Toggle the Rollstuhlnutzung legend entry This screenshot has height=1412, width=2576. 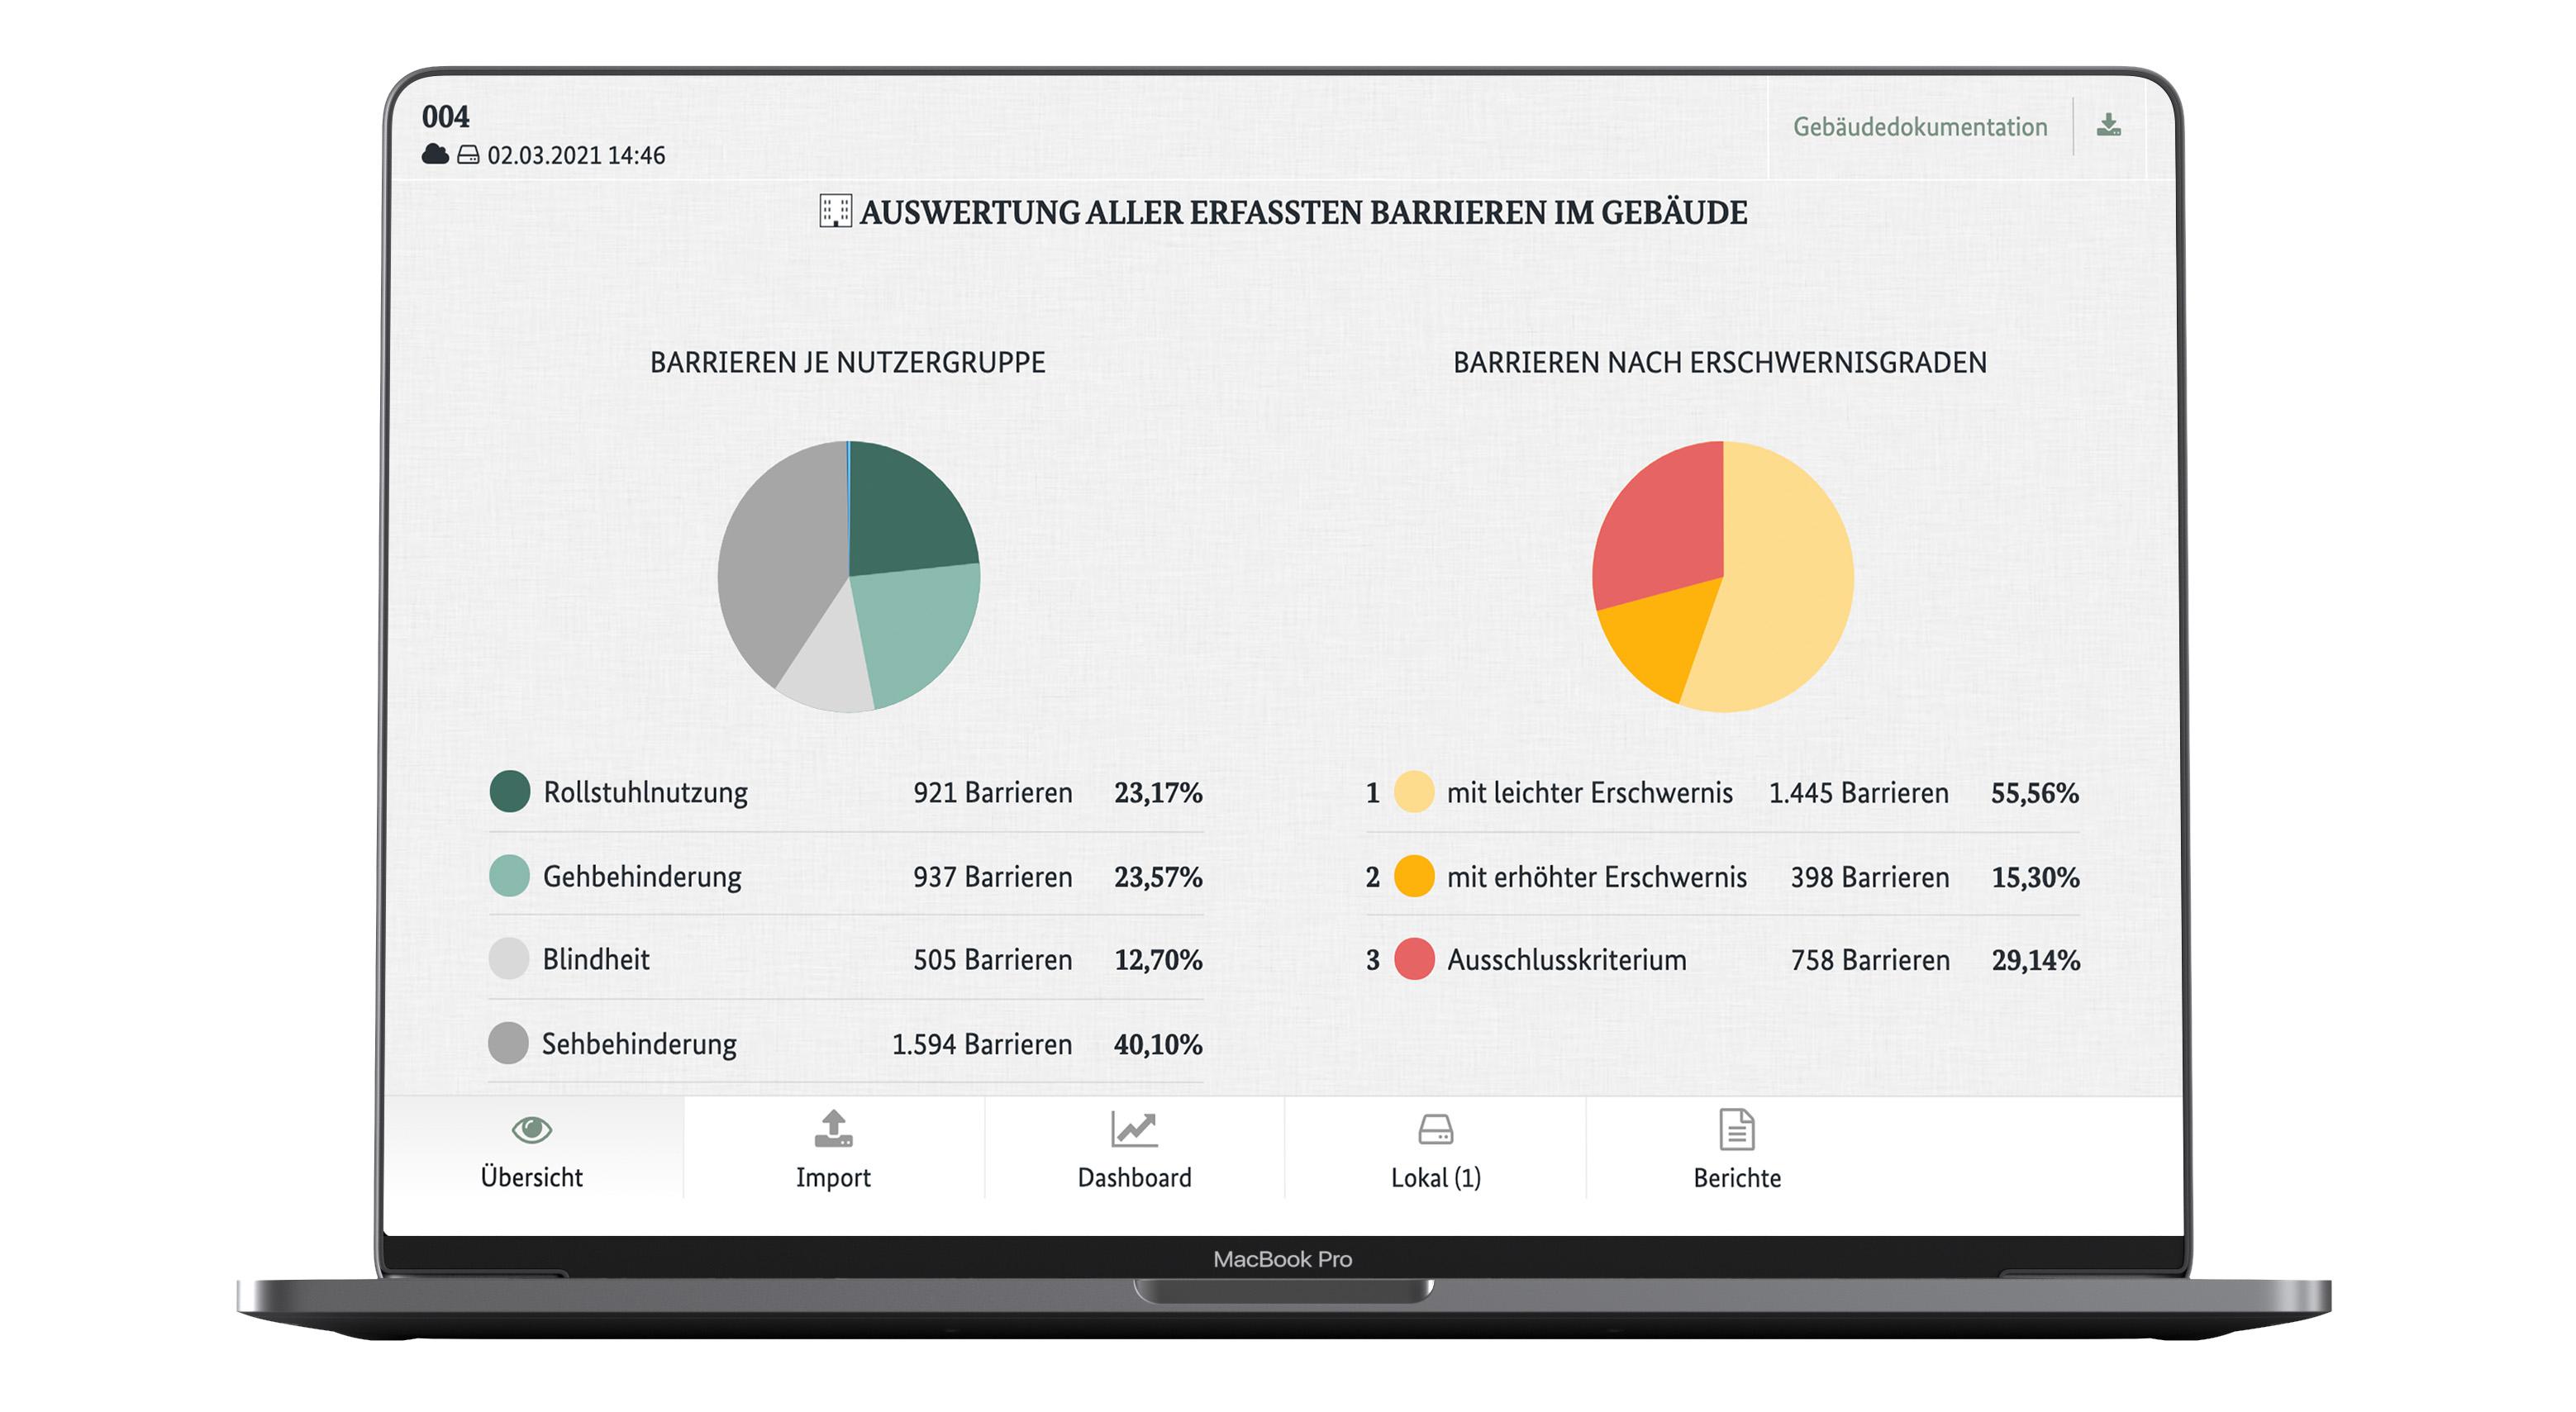644,792
